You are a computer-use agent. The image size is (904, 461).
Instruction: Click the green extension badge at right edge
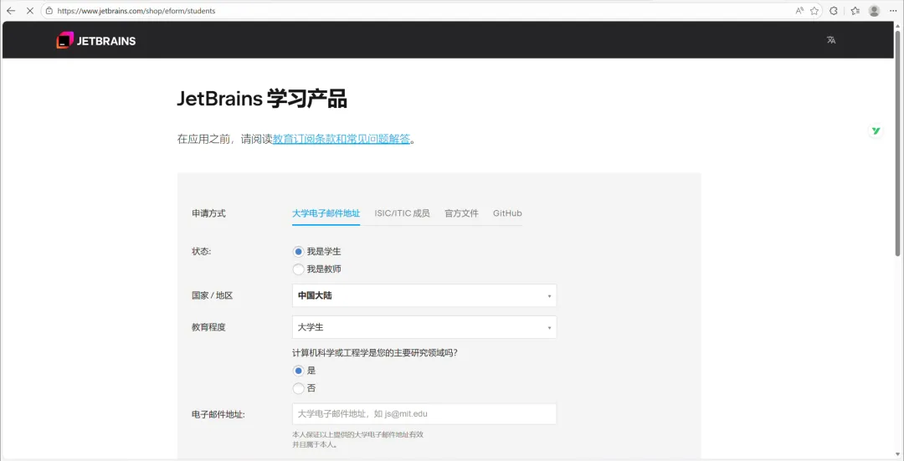[876, 131]
